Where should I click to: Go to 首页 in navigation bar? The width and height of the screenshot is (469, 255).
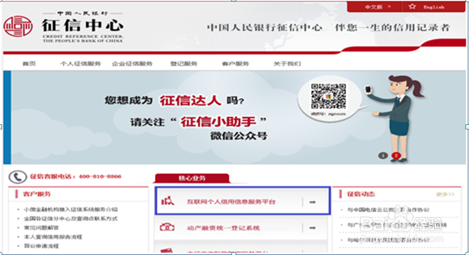(x=29, y=63)
